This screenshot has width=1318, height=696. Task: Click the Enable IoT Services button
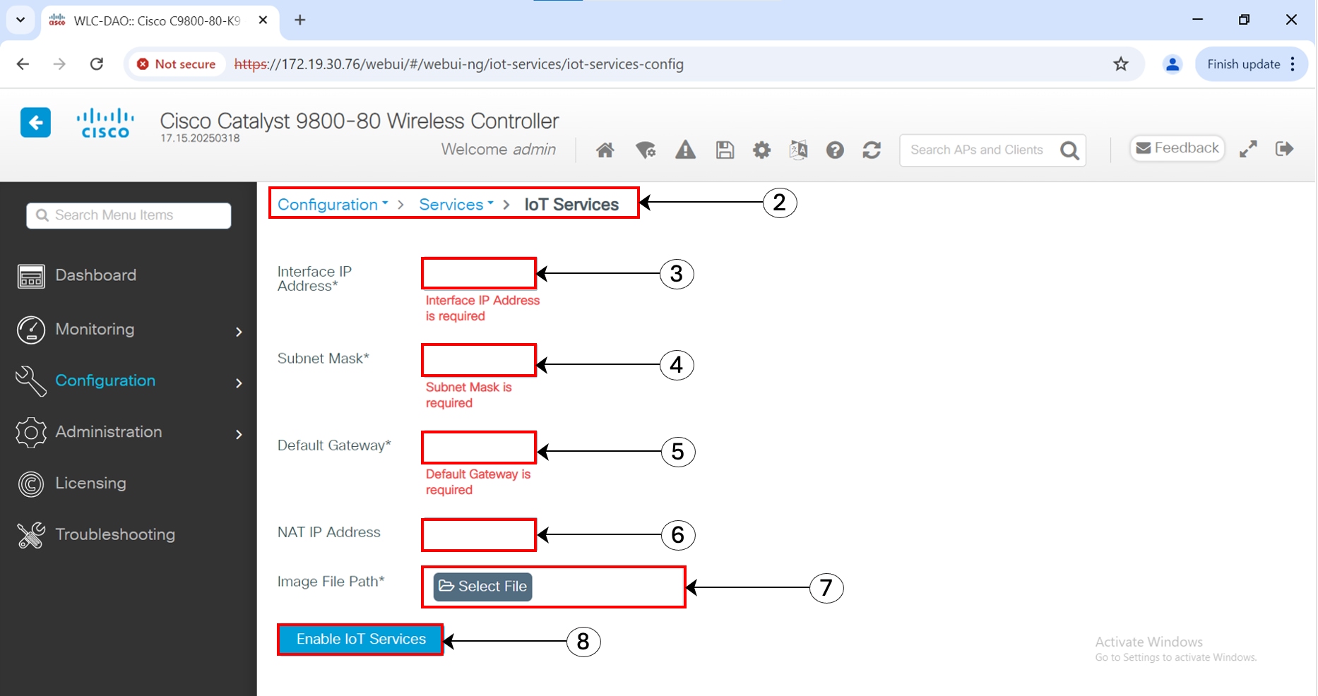tap(360, 639)
